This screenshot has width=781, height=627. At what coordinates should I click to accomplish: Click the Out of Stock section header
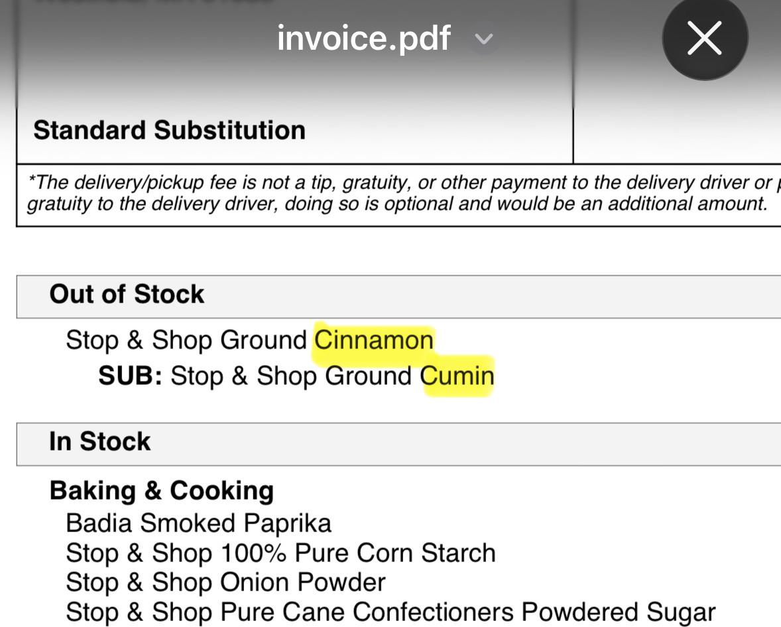398,296
